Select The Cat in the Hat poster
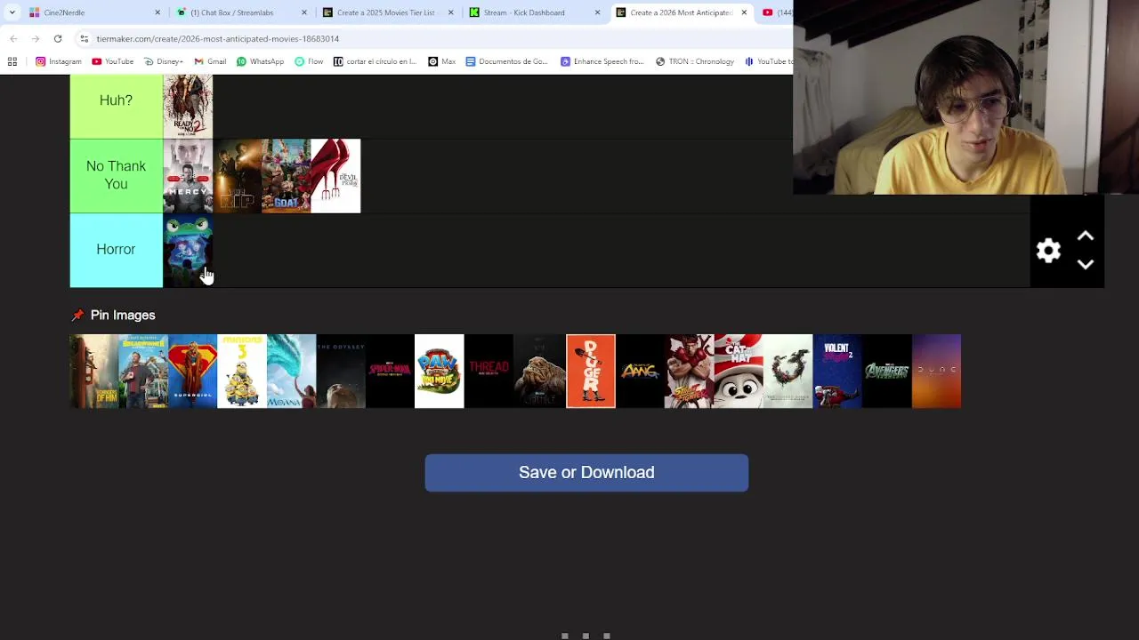The image size is (1139, 640). click(x=739, y=371)
